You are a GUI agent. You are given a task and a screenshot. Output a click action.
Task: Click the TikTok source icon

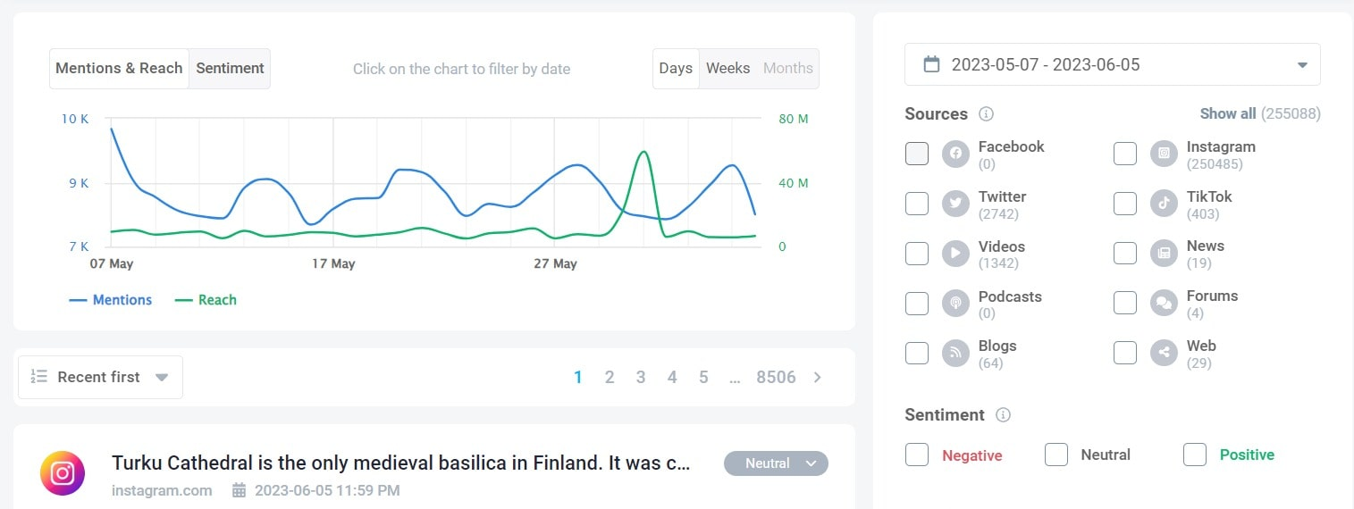pyautogui.click(x=1164, y=204)
